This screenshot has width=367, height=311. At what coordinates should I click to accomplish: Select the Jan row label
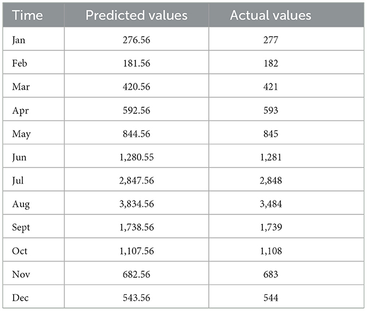19,40
